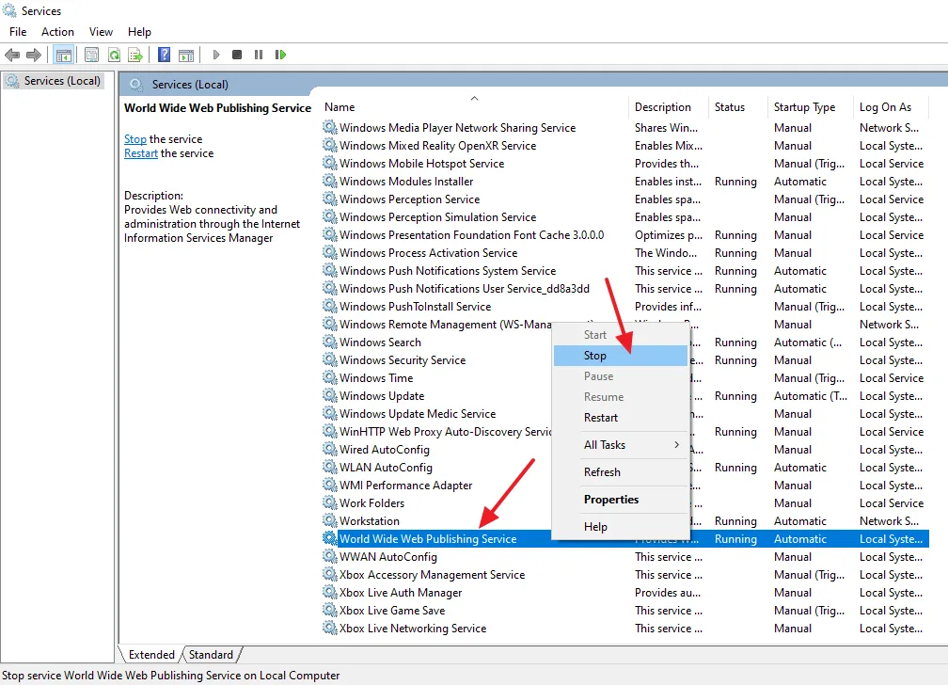Click the gear icon beside WLAN AutoConfig
Viewport: 948px width, 685px height.
coord(329,467)
